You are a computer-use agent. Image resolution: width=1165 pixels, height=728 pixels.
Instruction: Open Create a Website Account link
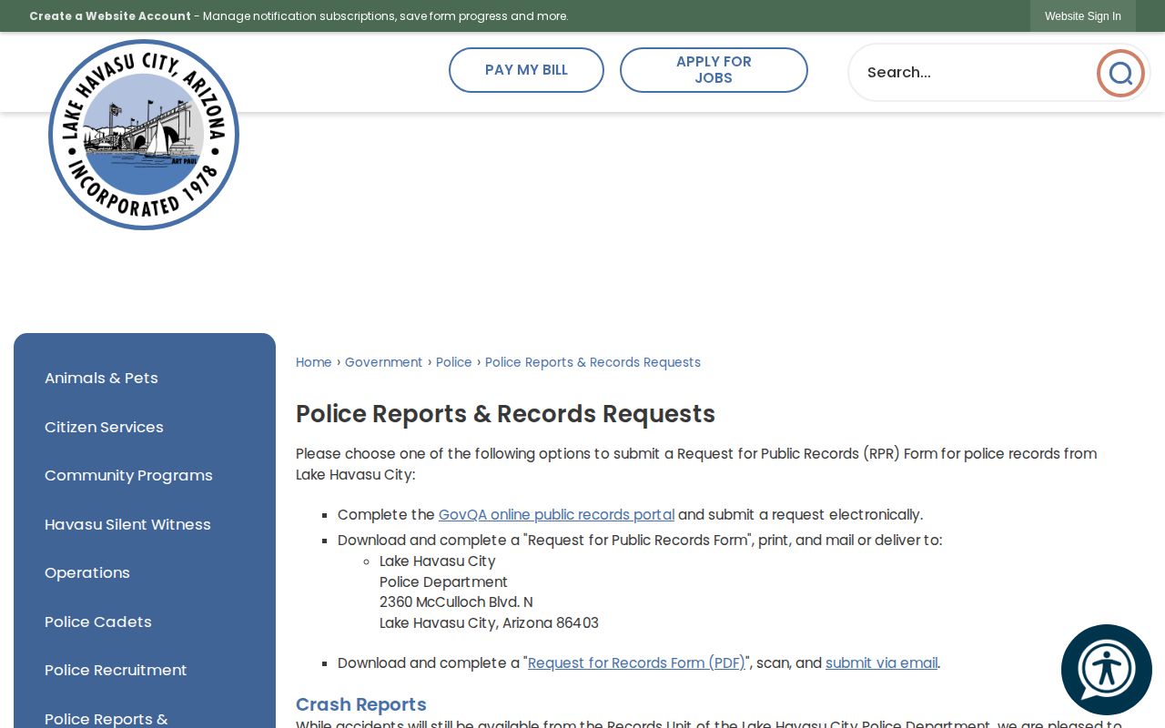coord(110,16)
